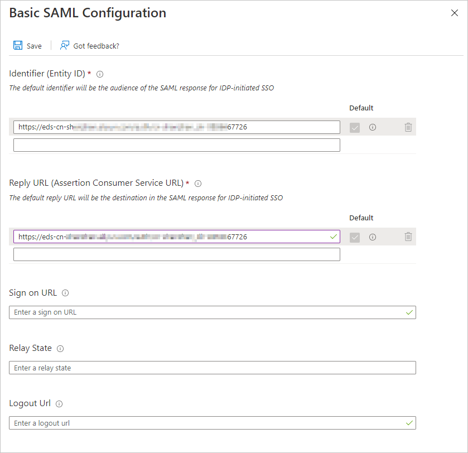Image resolution: width=468 pixels, height=453 pixels.
Task: Toggle the Identifier Default checkbox
Action: [355, 128]
